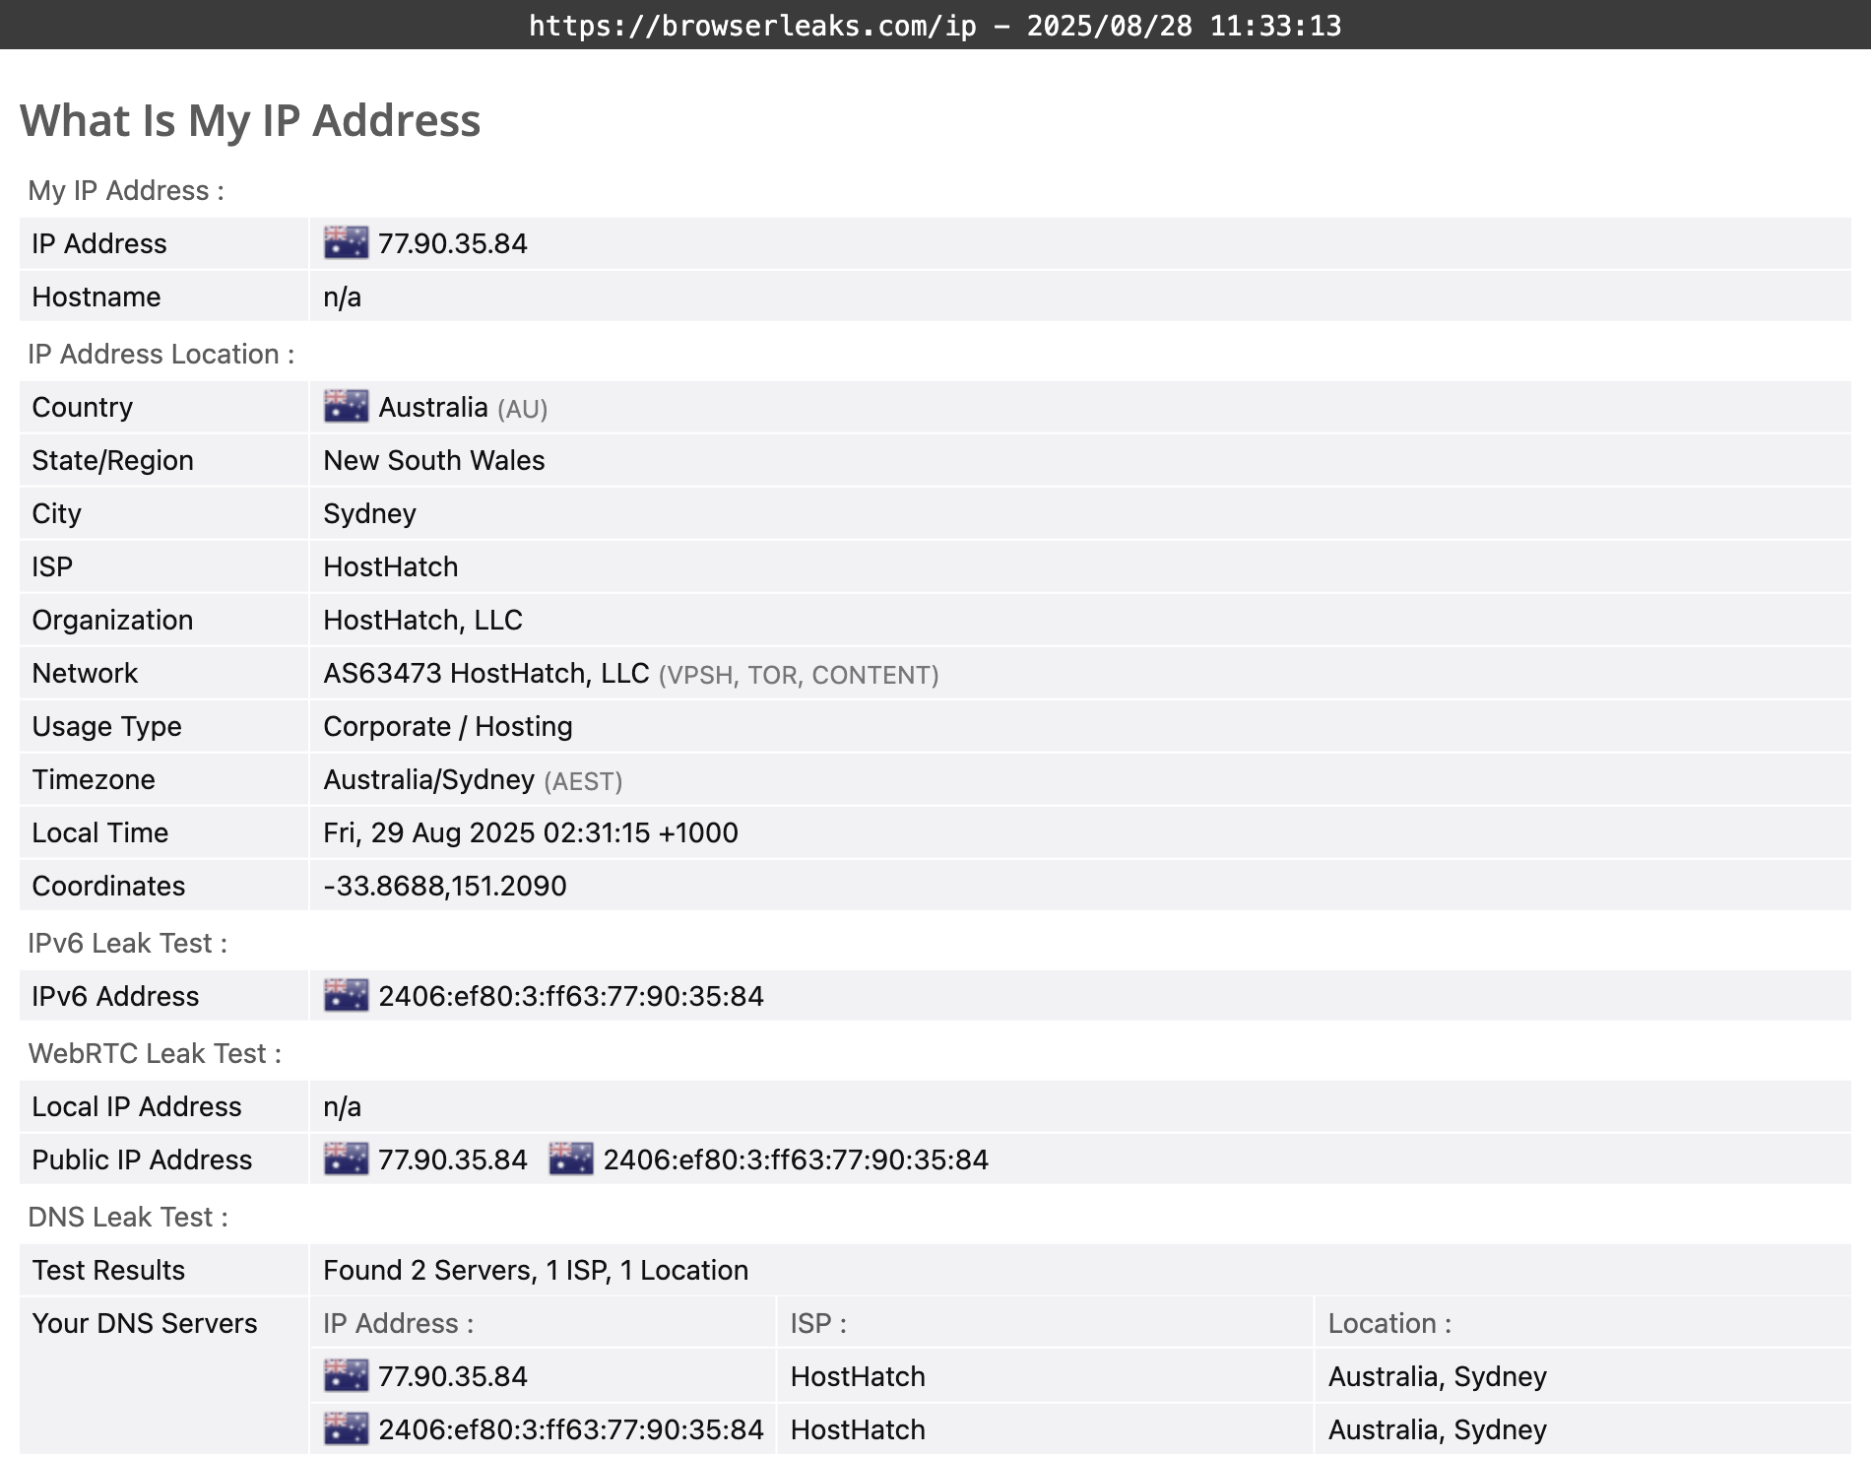Click the '(AU)' country code
The image size is (1871, 1458).
tap(523, 408)
